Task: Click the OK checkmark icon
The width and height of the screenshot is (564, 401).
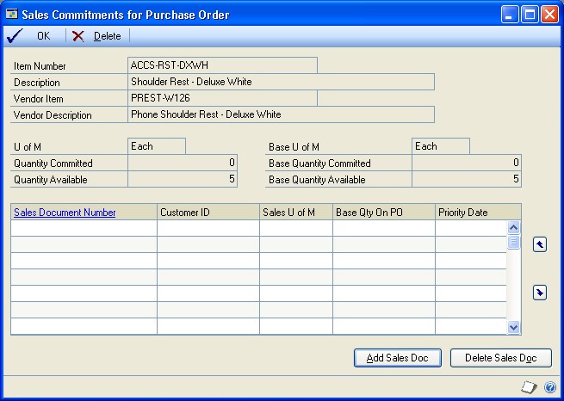Action: pos(15,36)
